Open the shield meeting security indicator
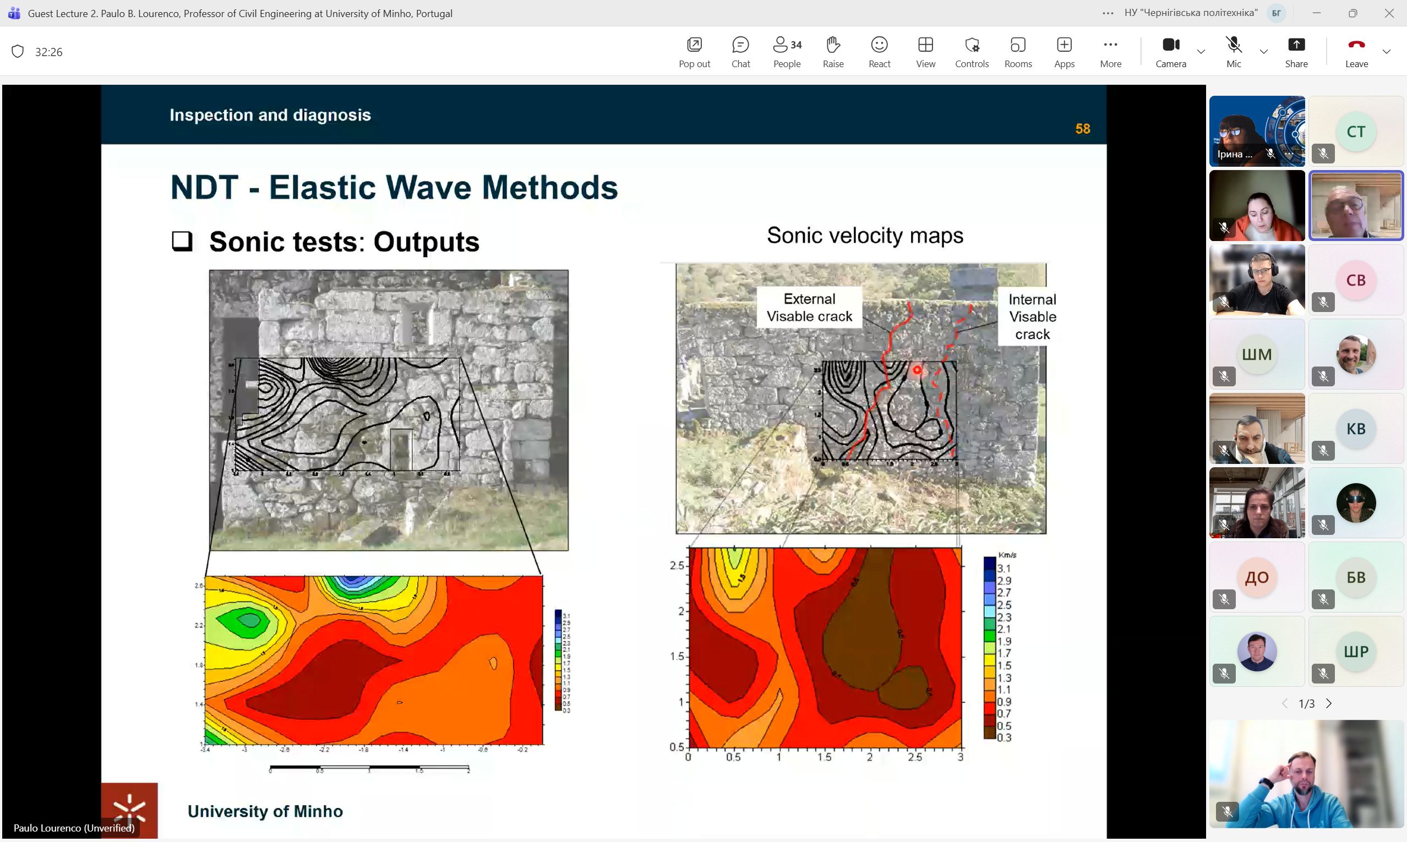The height and width of the screenshot is (842, 1407). point(18,52)
